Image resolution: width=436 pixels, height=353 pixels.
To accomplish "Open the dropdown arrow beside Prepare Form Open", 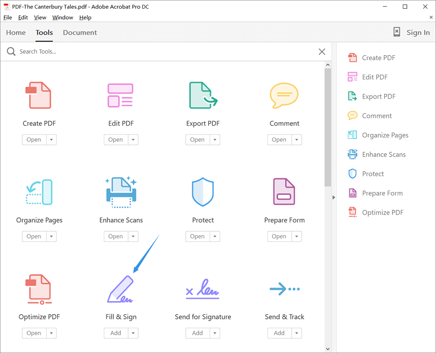I will (x=296, y=236).
